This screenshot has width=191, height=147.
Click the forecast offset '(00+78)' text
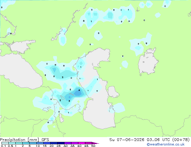[x=181, y=140]
